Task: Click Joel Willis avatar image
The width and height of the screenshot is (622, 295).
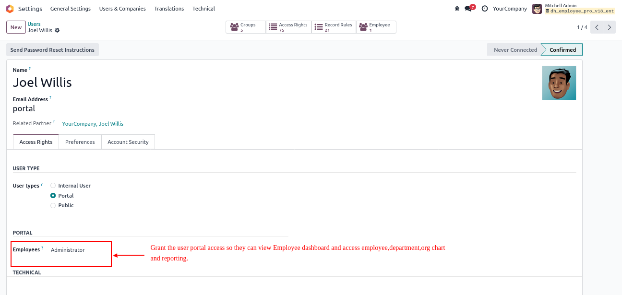Action: tap(559, 83)
